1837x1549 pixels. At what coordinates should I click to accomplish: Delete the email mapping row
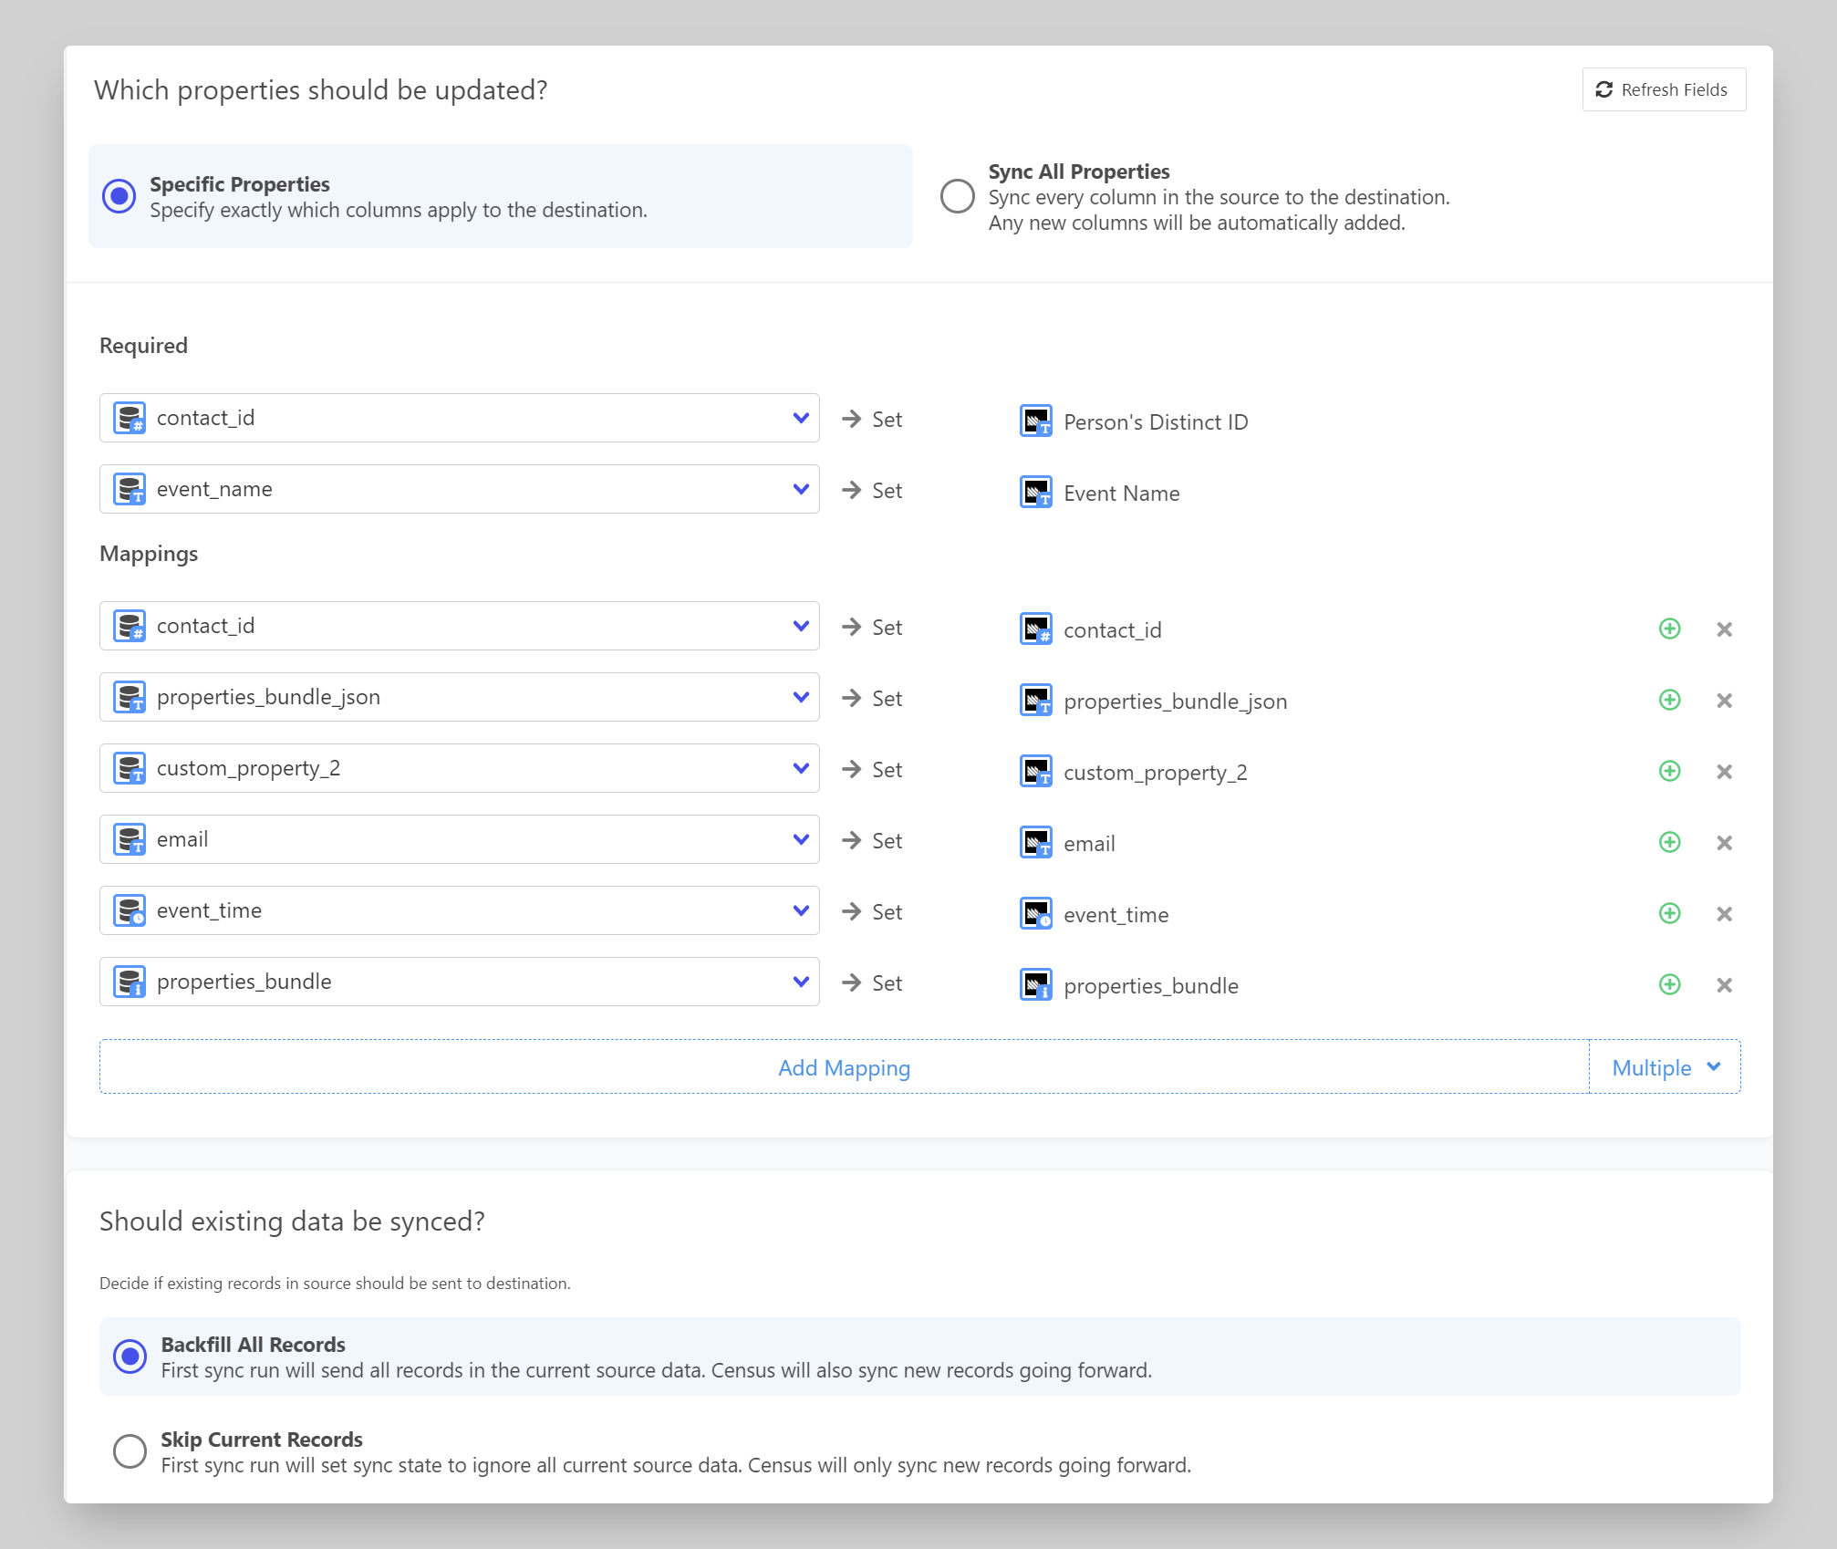(x=1724, y=843)
